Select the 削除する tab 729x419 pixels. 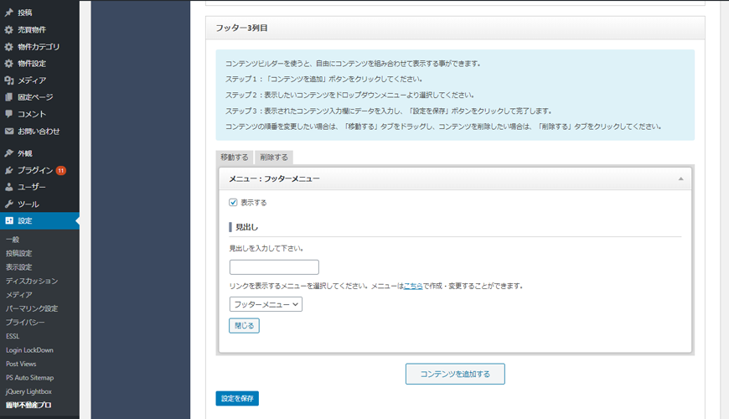click(x=273, y=158)
